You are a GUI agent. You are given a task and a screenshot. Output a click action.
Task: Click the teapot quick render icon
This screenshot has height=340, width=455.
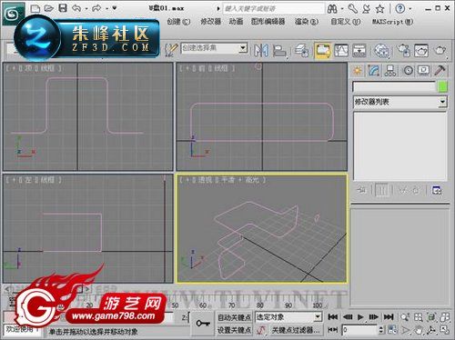tap(440, 50)
